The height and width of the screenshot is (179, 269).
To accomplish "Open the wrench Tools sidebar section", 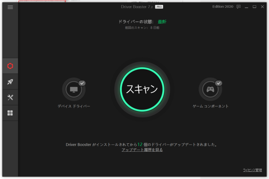I will [10, 98].
